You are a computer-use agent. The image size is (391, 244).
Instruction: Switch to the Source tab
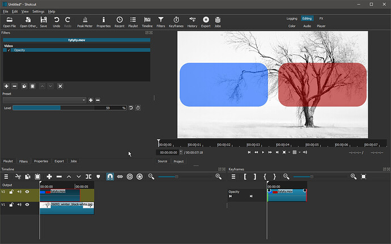[x=162, y=161]
